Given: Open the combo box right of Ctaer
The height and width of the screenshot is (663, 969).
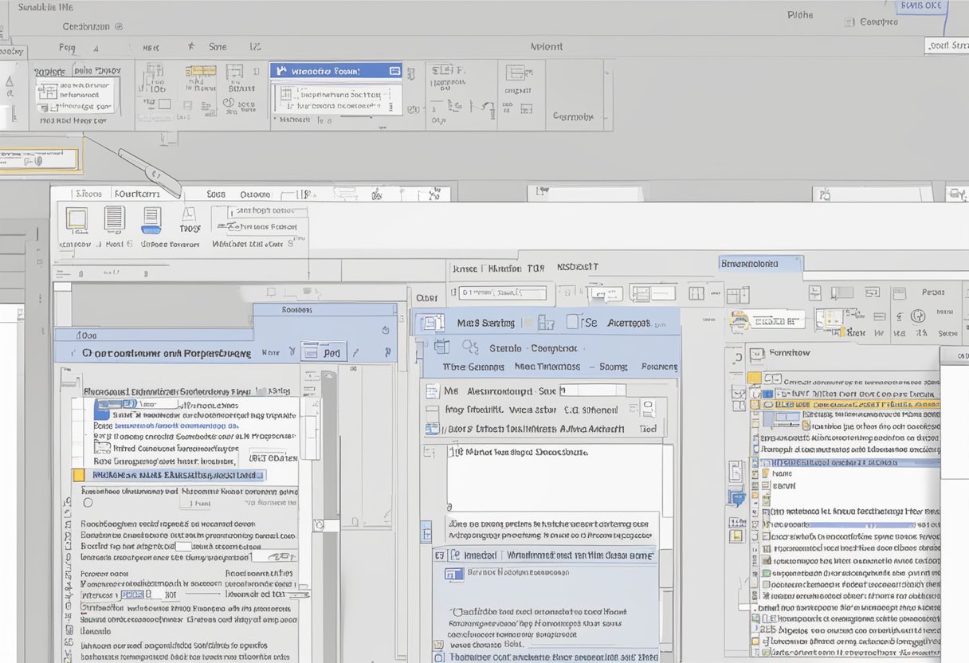Looking at the screenshot, I should click(503, 292).
